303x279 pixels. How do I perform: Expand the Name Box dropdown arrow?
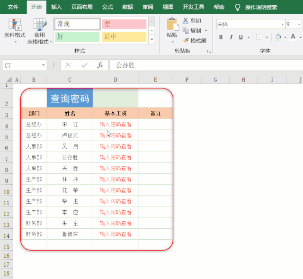[x=43, y=65]
